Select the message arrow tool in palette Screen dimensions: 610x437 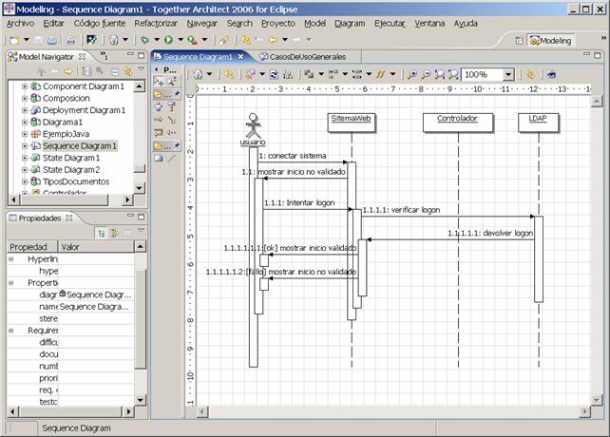tap(159, 121)
